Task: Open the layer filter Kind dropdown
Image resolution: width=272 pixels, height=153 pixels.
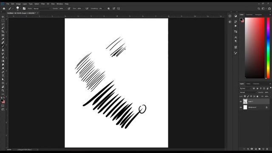Action: click(246, 88)
